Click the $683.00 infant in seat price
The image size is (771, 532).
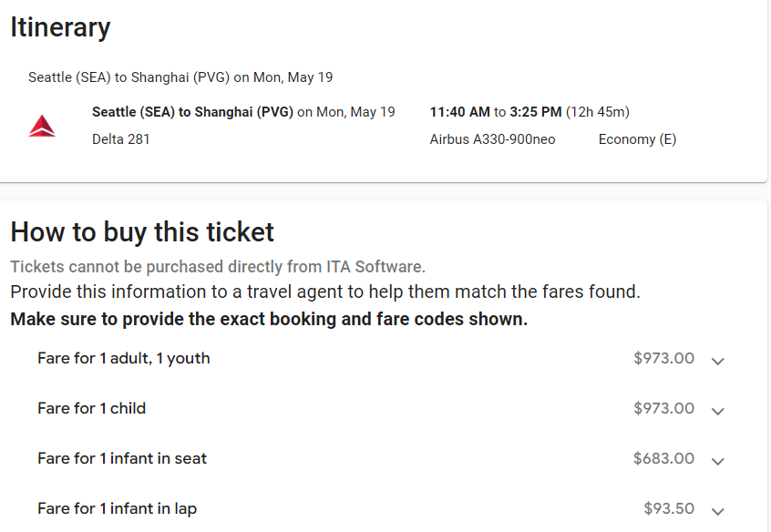coord(663,458)
